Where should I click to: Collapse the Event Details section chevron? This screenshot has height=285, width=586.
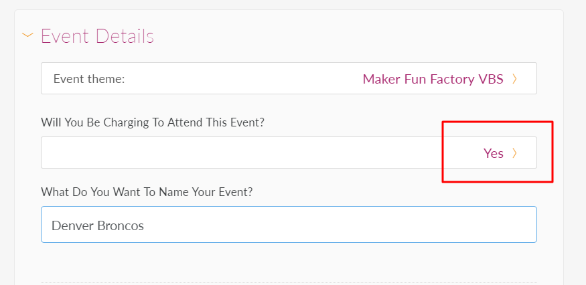click(27, 35)
